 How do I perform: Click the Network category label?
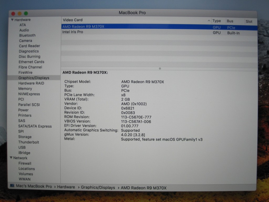pos(20,158)
